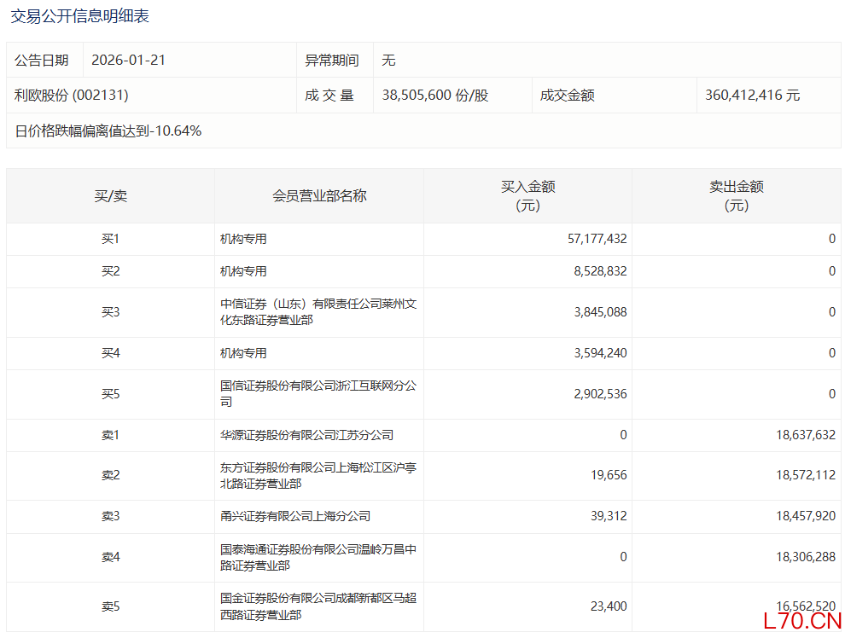The width and height of the screenshot is (845, 638).
Task: Click the turnover amount 360,412,416 元
Action: coord(752,96)
